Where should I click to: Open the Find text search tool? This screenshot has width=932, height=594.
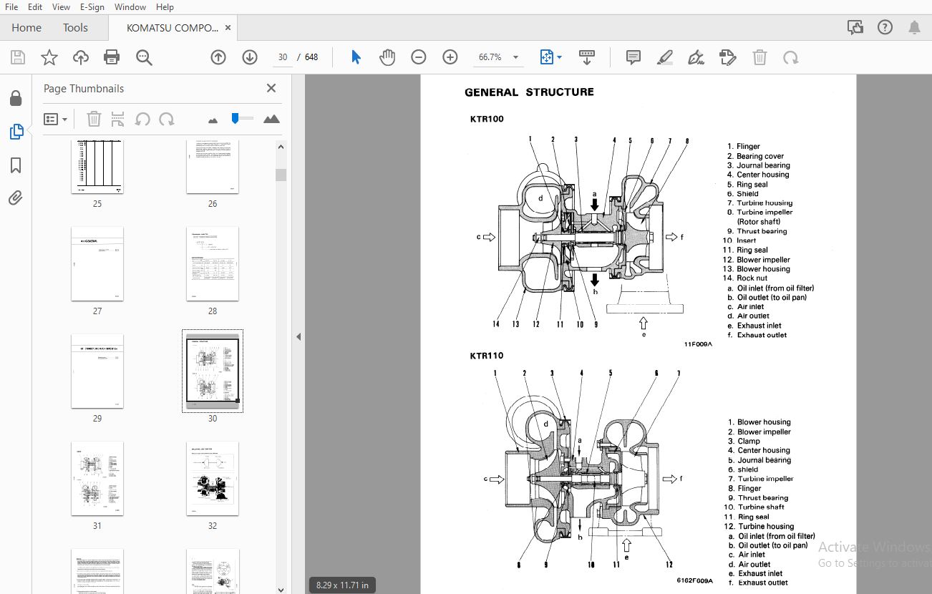[144, 57]
